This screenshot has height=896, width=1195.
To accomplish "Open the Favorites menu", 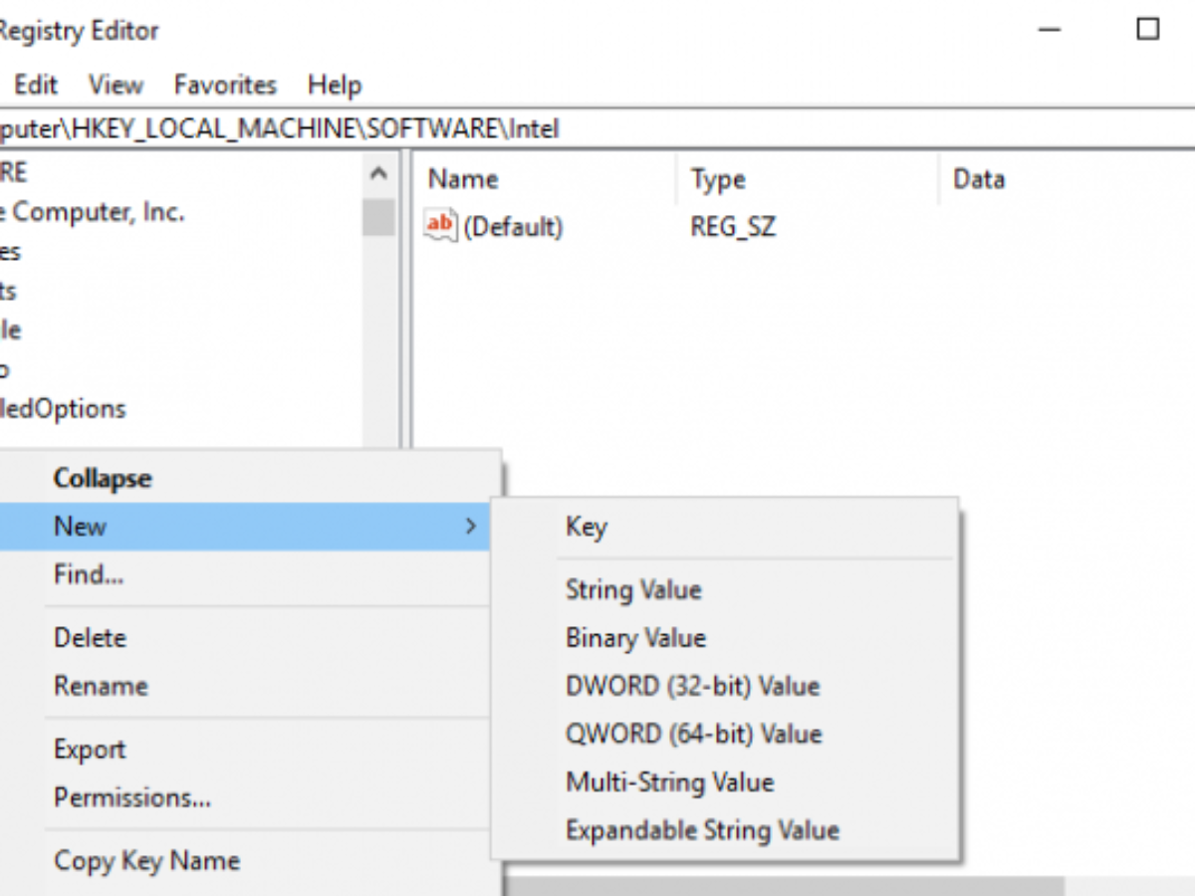I will (x=225, y=85).
